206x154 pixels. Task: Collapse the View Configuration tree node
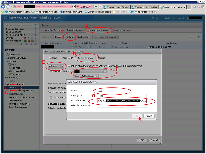pyautogui.click(x=5, y=84)
